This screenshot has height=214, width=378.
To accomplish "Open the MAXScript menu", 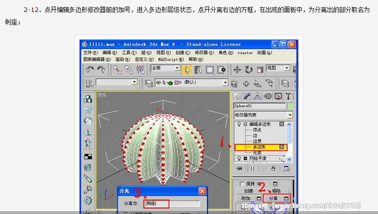I will pyautogui.click(x=171, y=59).
